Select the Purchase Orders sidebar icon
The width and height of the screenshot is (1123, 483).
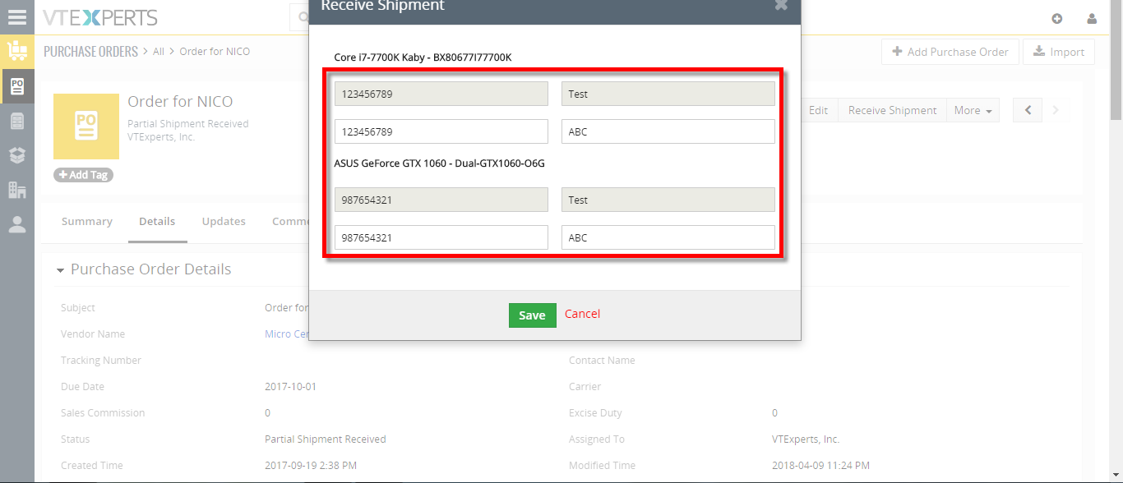point(17,85)
